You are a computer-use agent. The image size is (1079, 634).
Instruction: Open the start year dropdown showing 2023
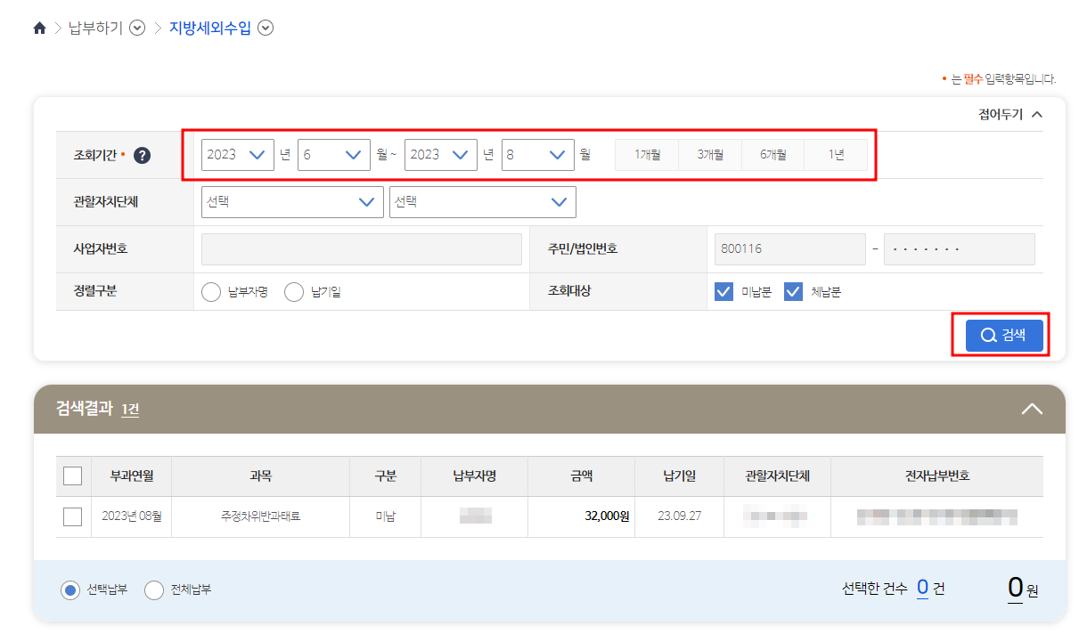[x=237, y=154]
